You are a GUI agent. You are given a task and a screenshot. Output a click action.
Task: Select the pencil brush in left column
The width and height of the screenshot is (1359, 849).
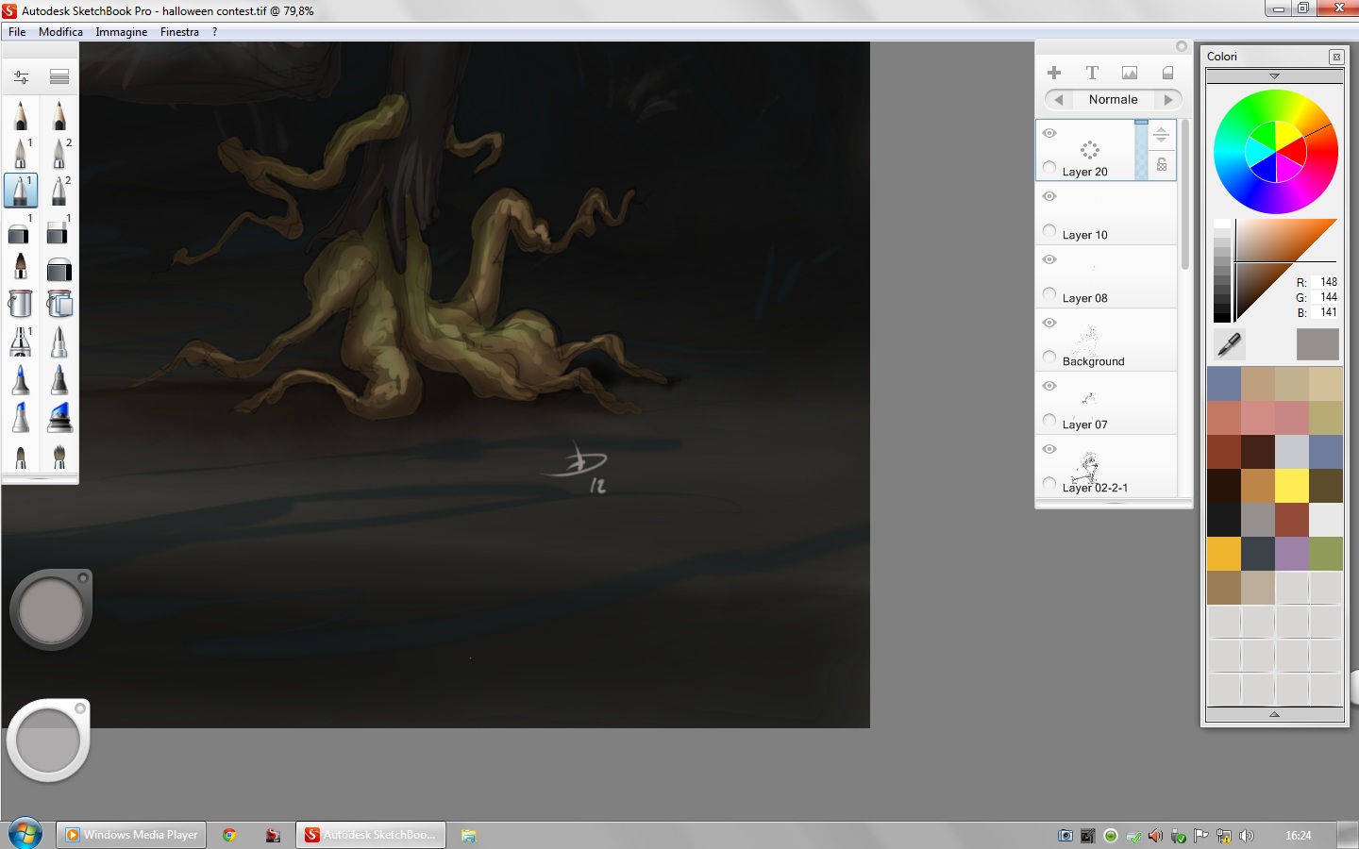pyautogui.click(x=21, y=115)
